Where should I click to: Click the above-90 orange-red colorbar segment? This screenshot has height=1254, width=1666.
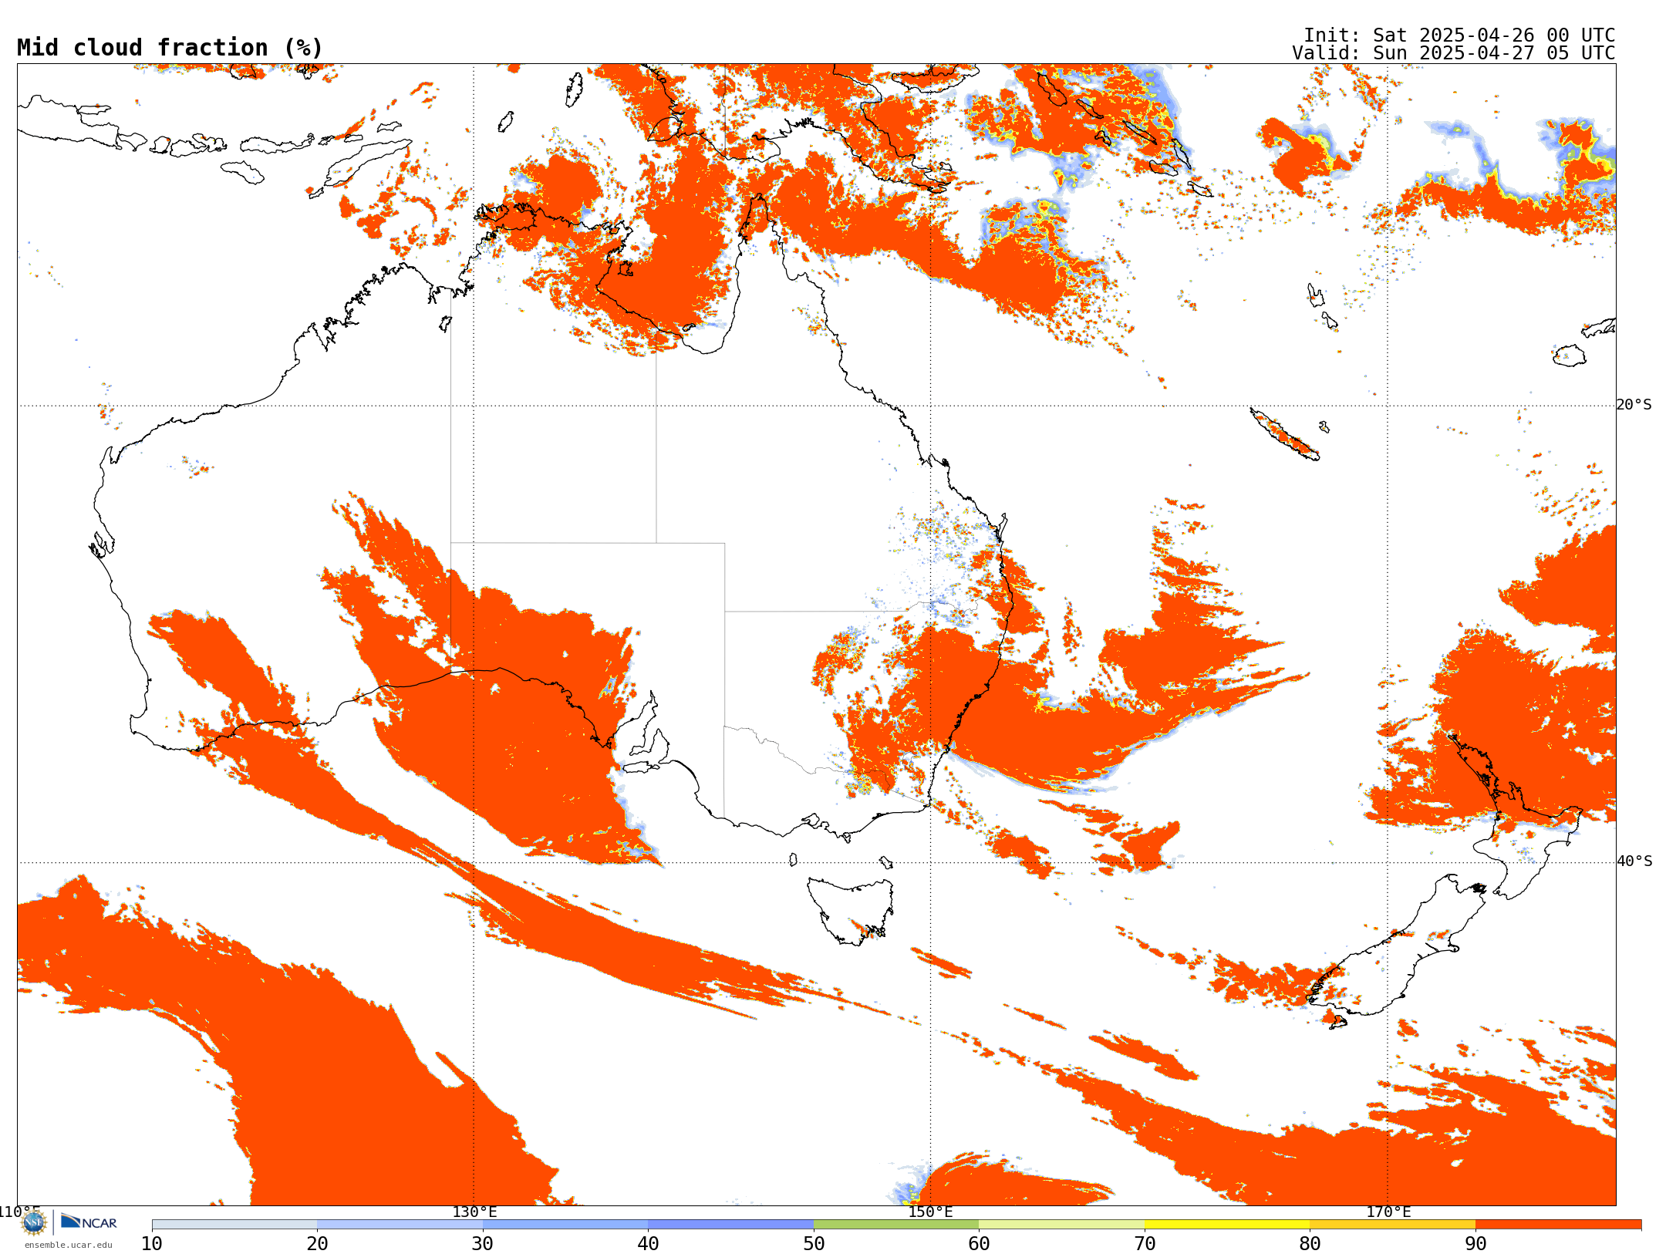1558,1225
